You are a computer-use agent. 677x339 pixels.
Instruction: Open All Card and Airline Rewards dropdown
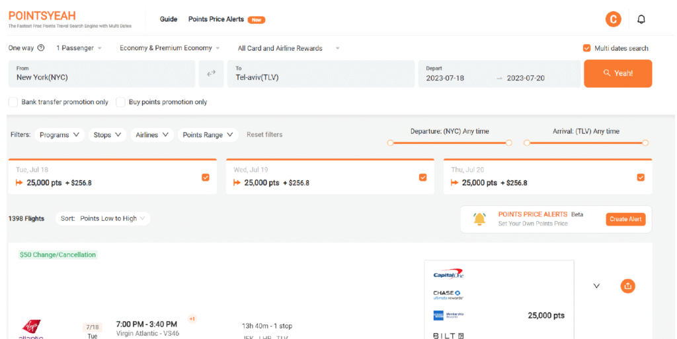288,48
